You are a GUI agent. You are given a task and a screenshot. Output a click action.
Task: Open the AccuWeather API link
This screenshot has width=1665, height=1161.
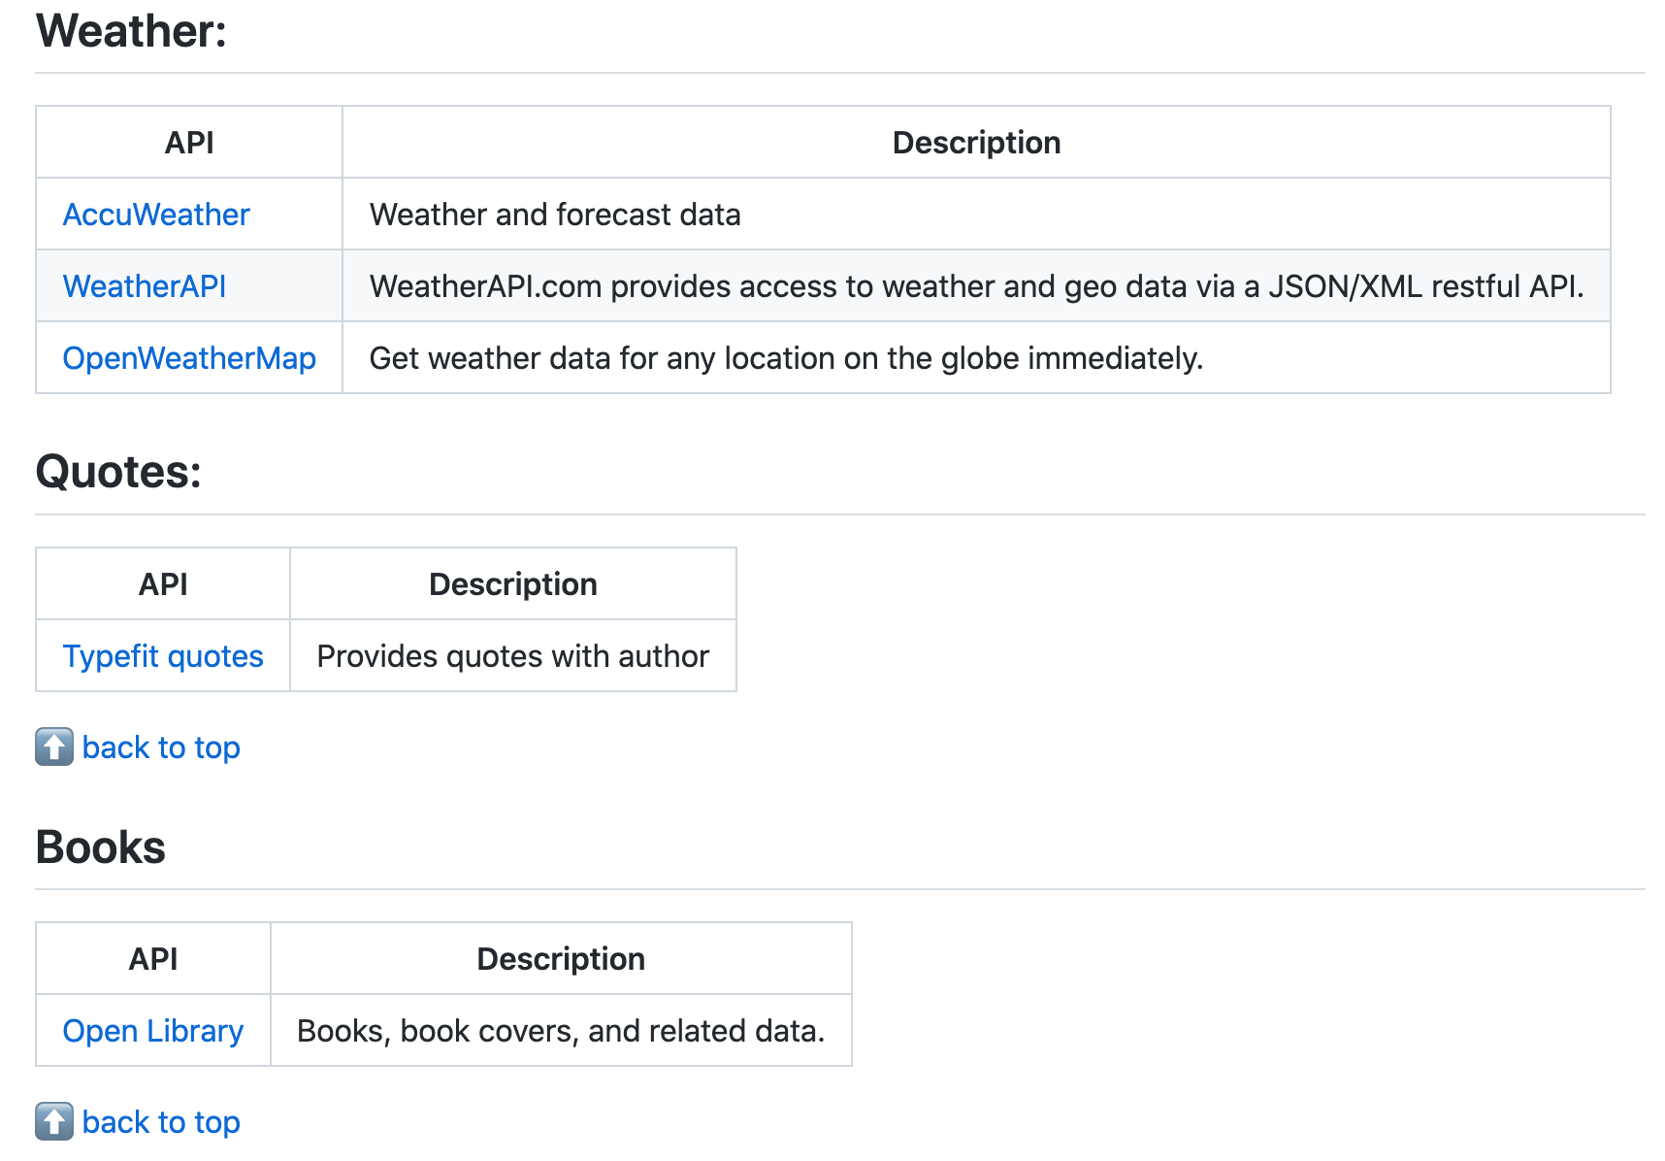pyautogui.click(x=156, y=215)
